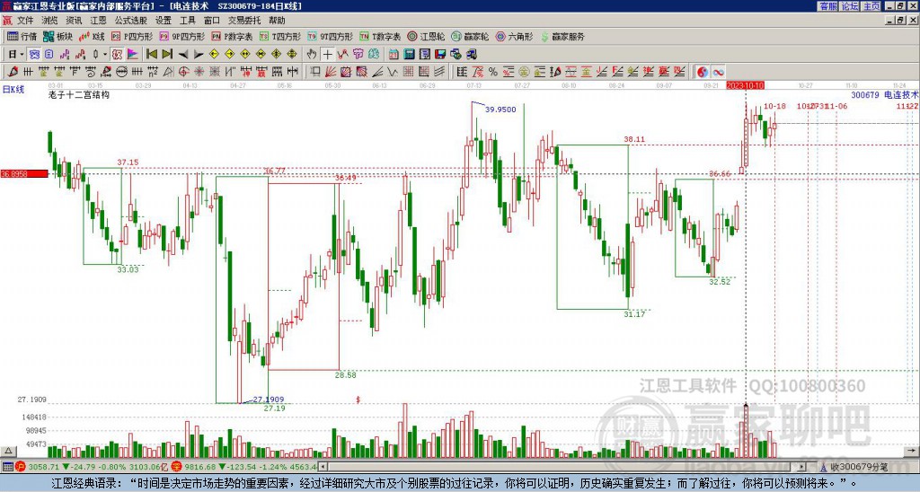Toggle the crosshair cursor tool
This screenshot has width=920, height=492.
point(327,55)
